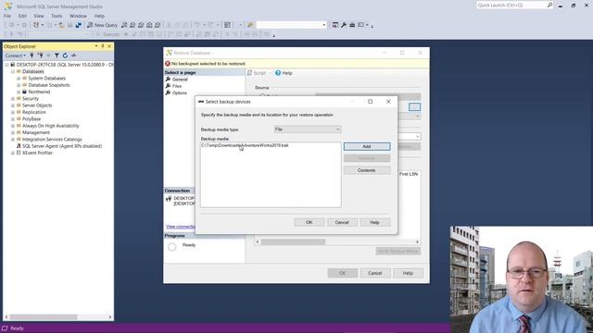The image size is (593, 333).
Task: Click the Properties wrench toolbar icon
Action: click(x=344, y=25)
